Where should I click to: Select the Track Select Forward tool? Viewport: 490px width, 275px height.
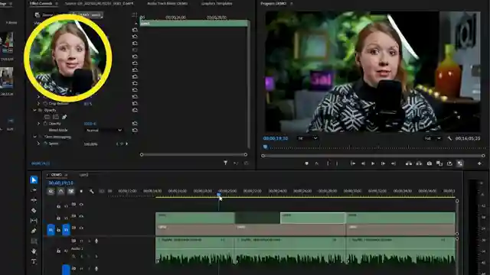[34, 190]
